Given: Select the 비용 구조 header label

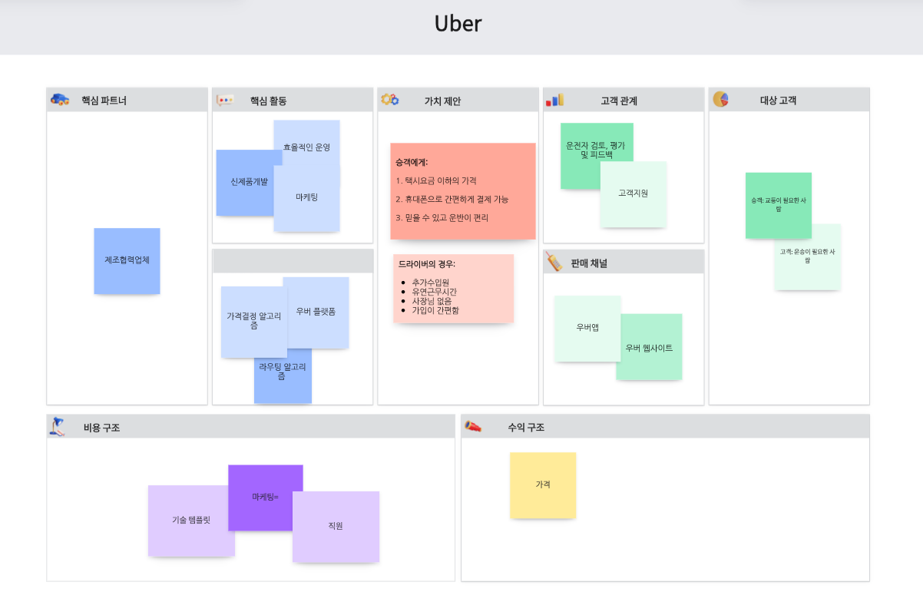Looking at the screenshot, I should click(x=101, y=428).
